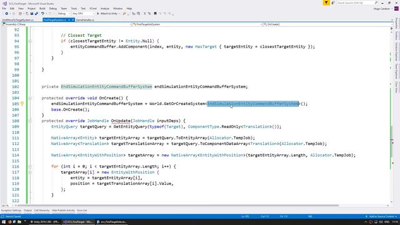Viewport: 400px width, 225px height.
Task: Click the comment selection toolbar icon
Action: [x=144, y=14]
